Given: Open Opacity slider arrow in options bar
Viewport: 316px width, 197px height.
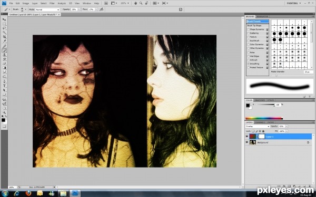Looking at the screenshot, I should (x=79, y=9).
